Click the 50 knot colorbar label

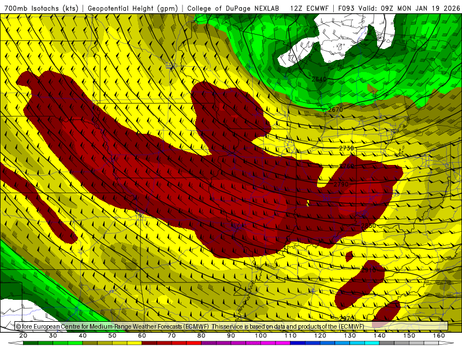point(112,336)
